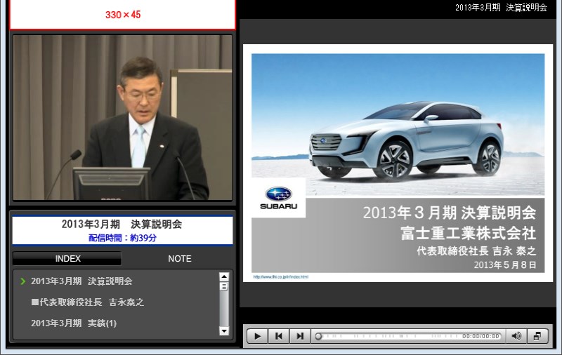Viewport: 562px width, 355px height.
Task: Select index entry 2013年3月期 実績(1)
Action: coord(74,323)
